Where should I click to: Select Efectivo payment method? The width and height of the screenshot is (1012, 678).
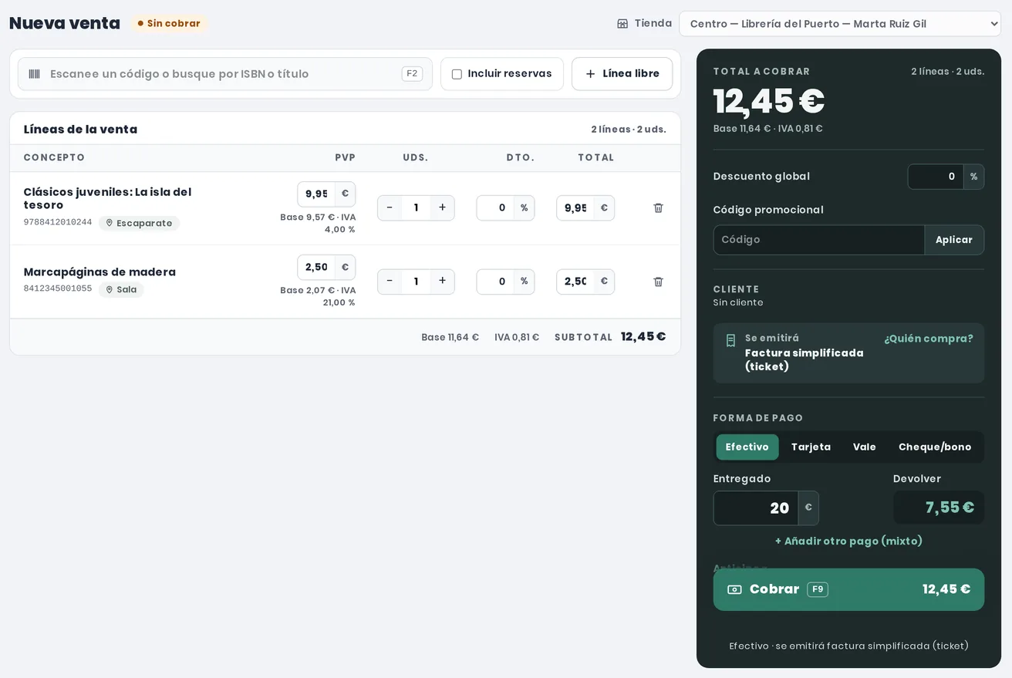coord(747,447)
